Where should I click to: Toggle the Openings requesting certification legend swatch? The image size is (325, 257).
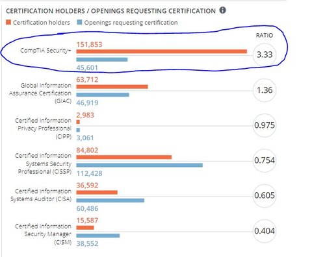pos(79,22)
